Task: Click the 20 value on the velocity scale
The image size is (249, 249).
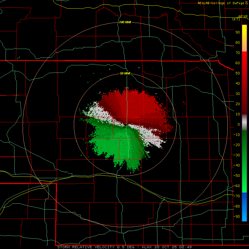Action: click(238, 104)
